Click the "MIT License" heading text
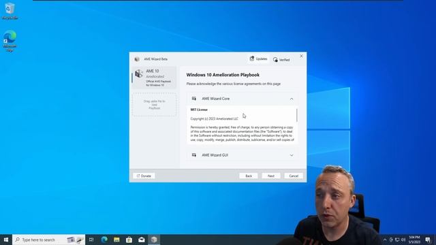Image resolution: width=436 pixels, height=245 pixels. (199, 110)
